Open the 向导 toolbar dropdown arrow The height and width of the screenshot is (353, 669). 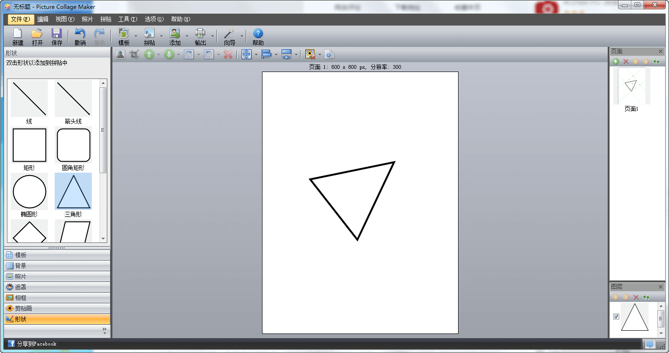tap(242, 35)
